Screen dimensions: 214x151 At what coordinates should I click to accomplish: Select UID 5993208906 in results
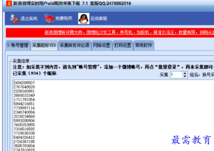(x=24, y=121)
